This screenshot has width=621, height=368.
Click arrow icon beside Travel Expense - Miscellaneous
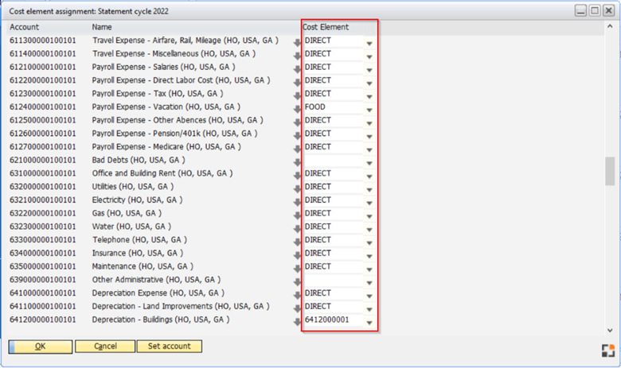[297, 54]
